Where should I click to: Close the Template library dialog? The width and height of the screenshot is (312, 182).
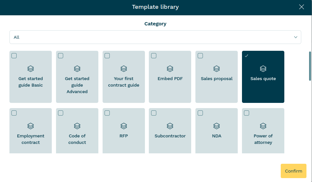302,7
